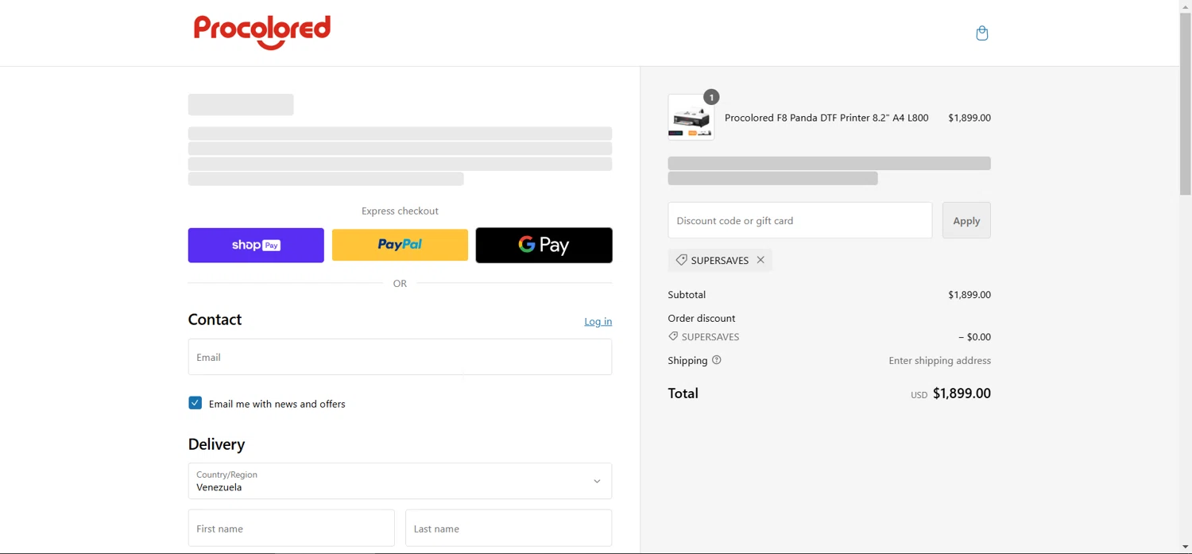The width and height of the screenshot is (1192, 554).
Task: Open the Country/Region dropdown
Action: point(400,481)
